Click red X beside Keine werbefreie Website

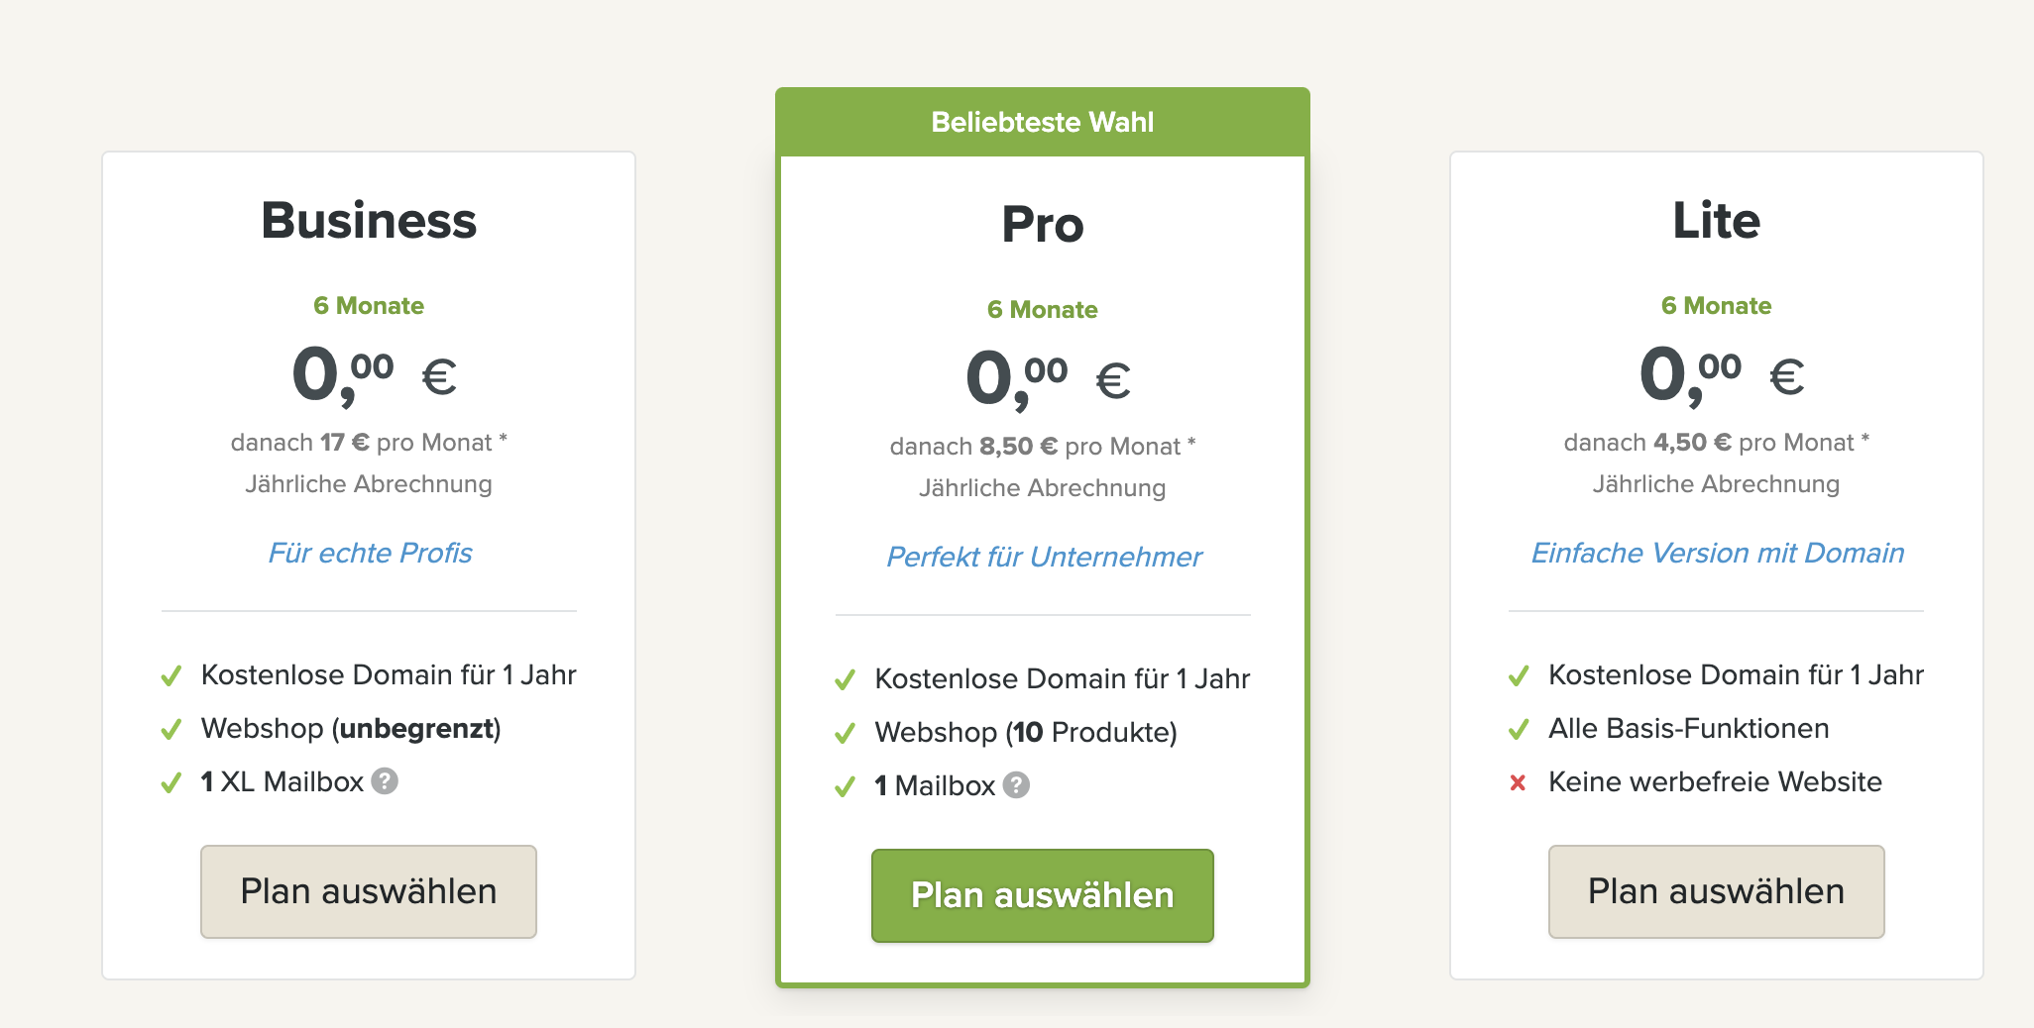pos(1518,782)
